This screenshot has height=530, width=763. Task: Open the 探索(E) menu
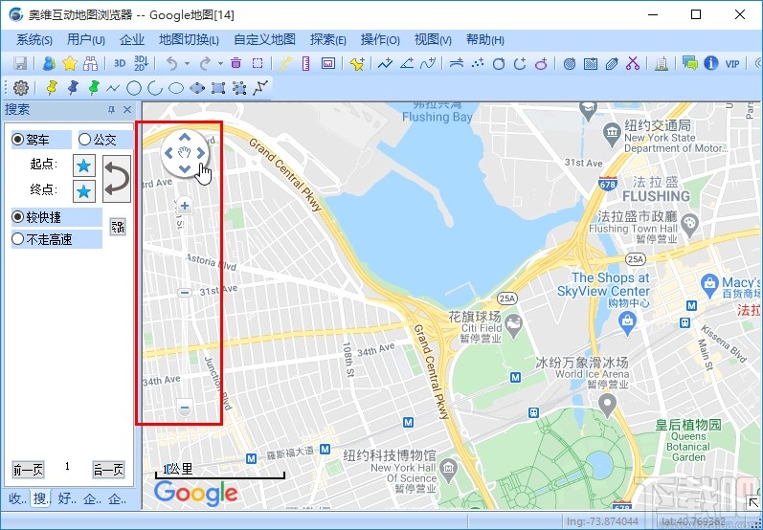coord(328,40)
